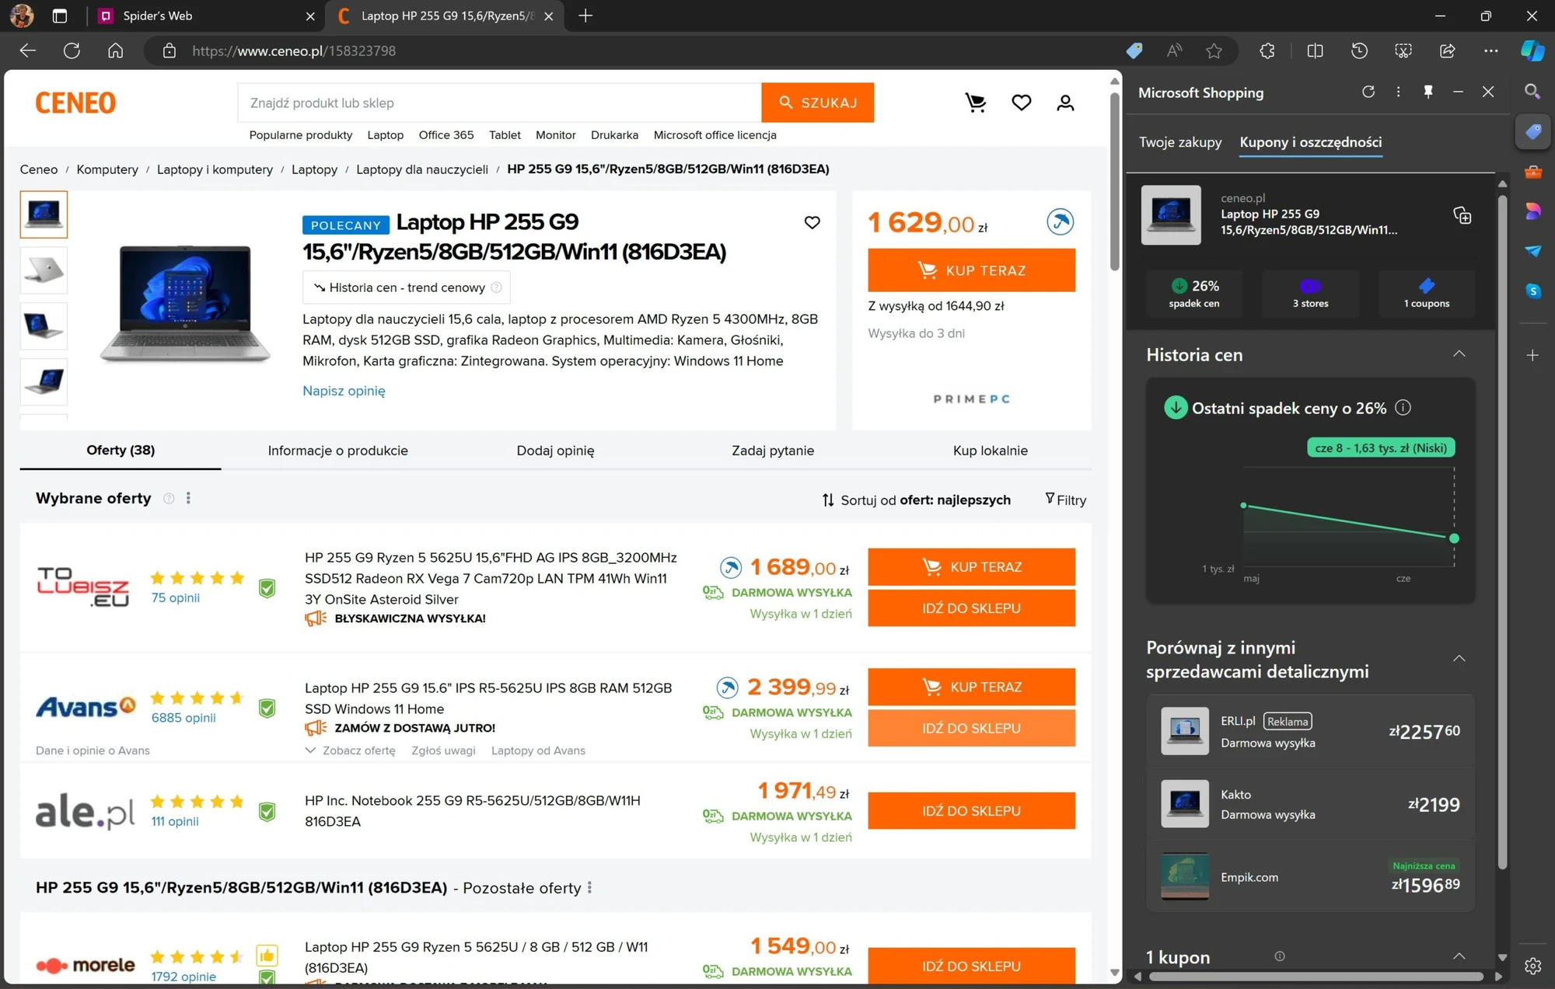Open a new browser tab
This screenshot has height=989, width=1555.
(585, 16)
